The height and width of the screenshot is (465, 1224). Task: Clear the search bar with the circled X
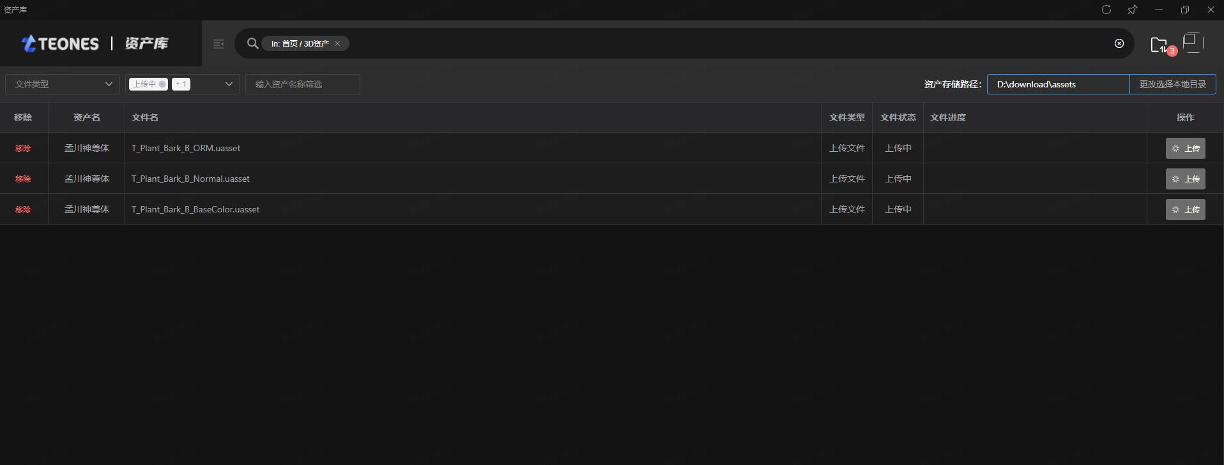(x=1119, y=43)
